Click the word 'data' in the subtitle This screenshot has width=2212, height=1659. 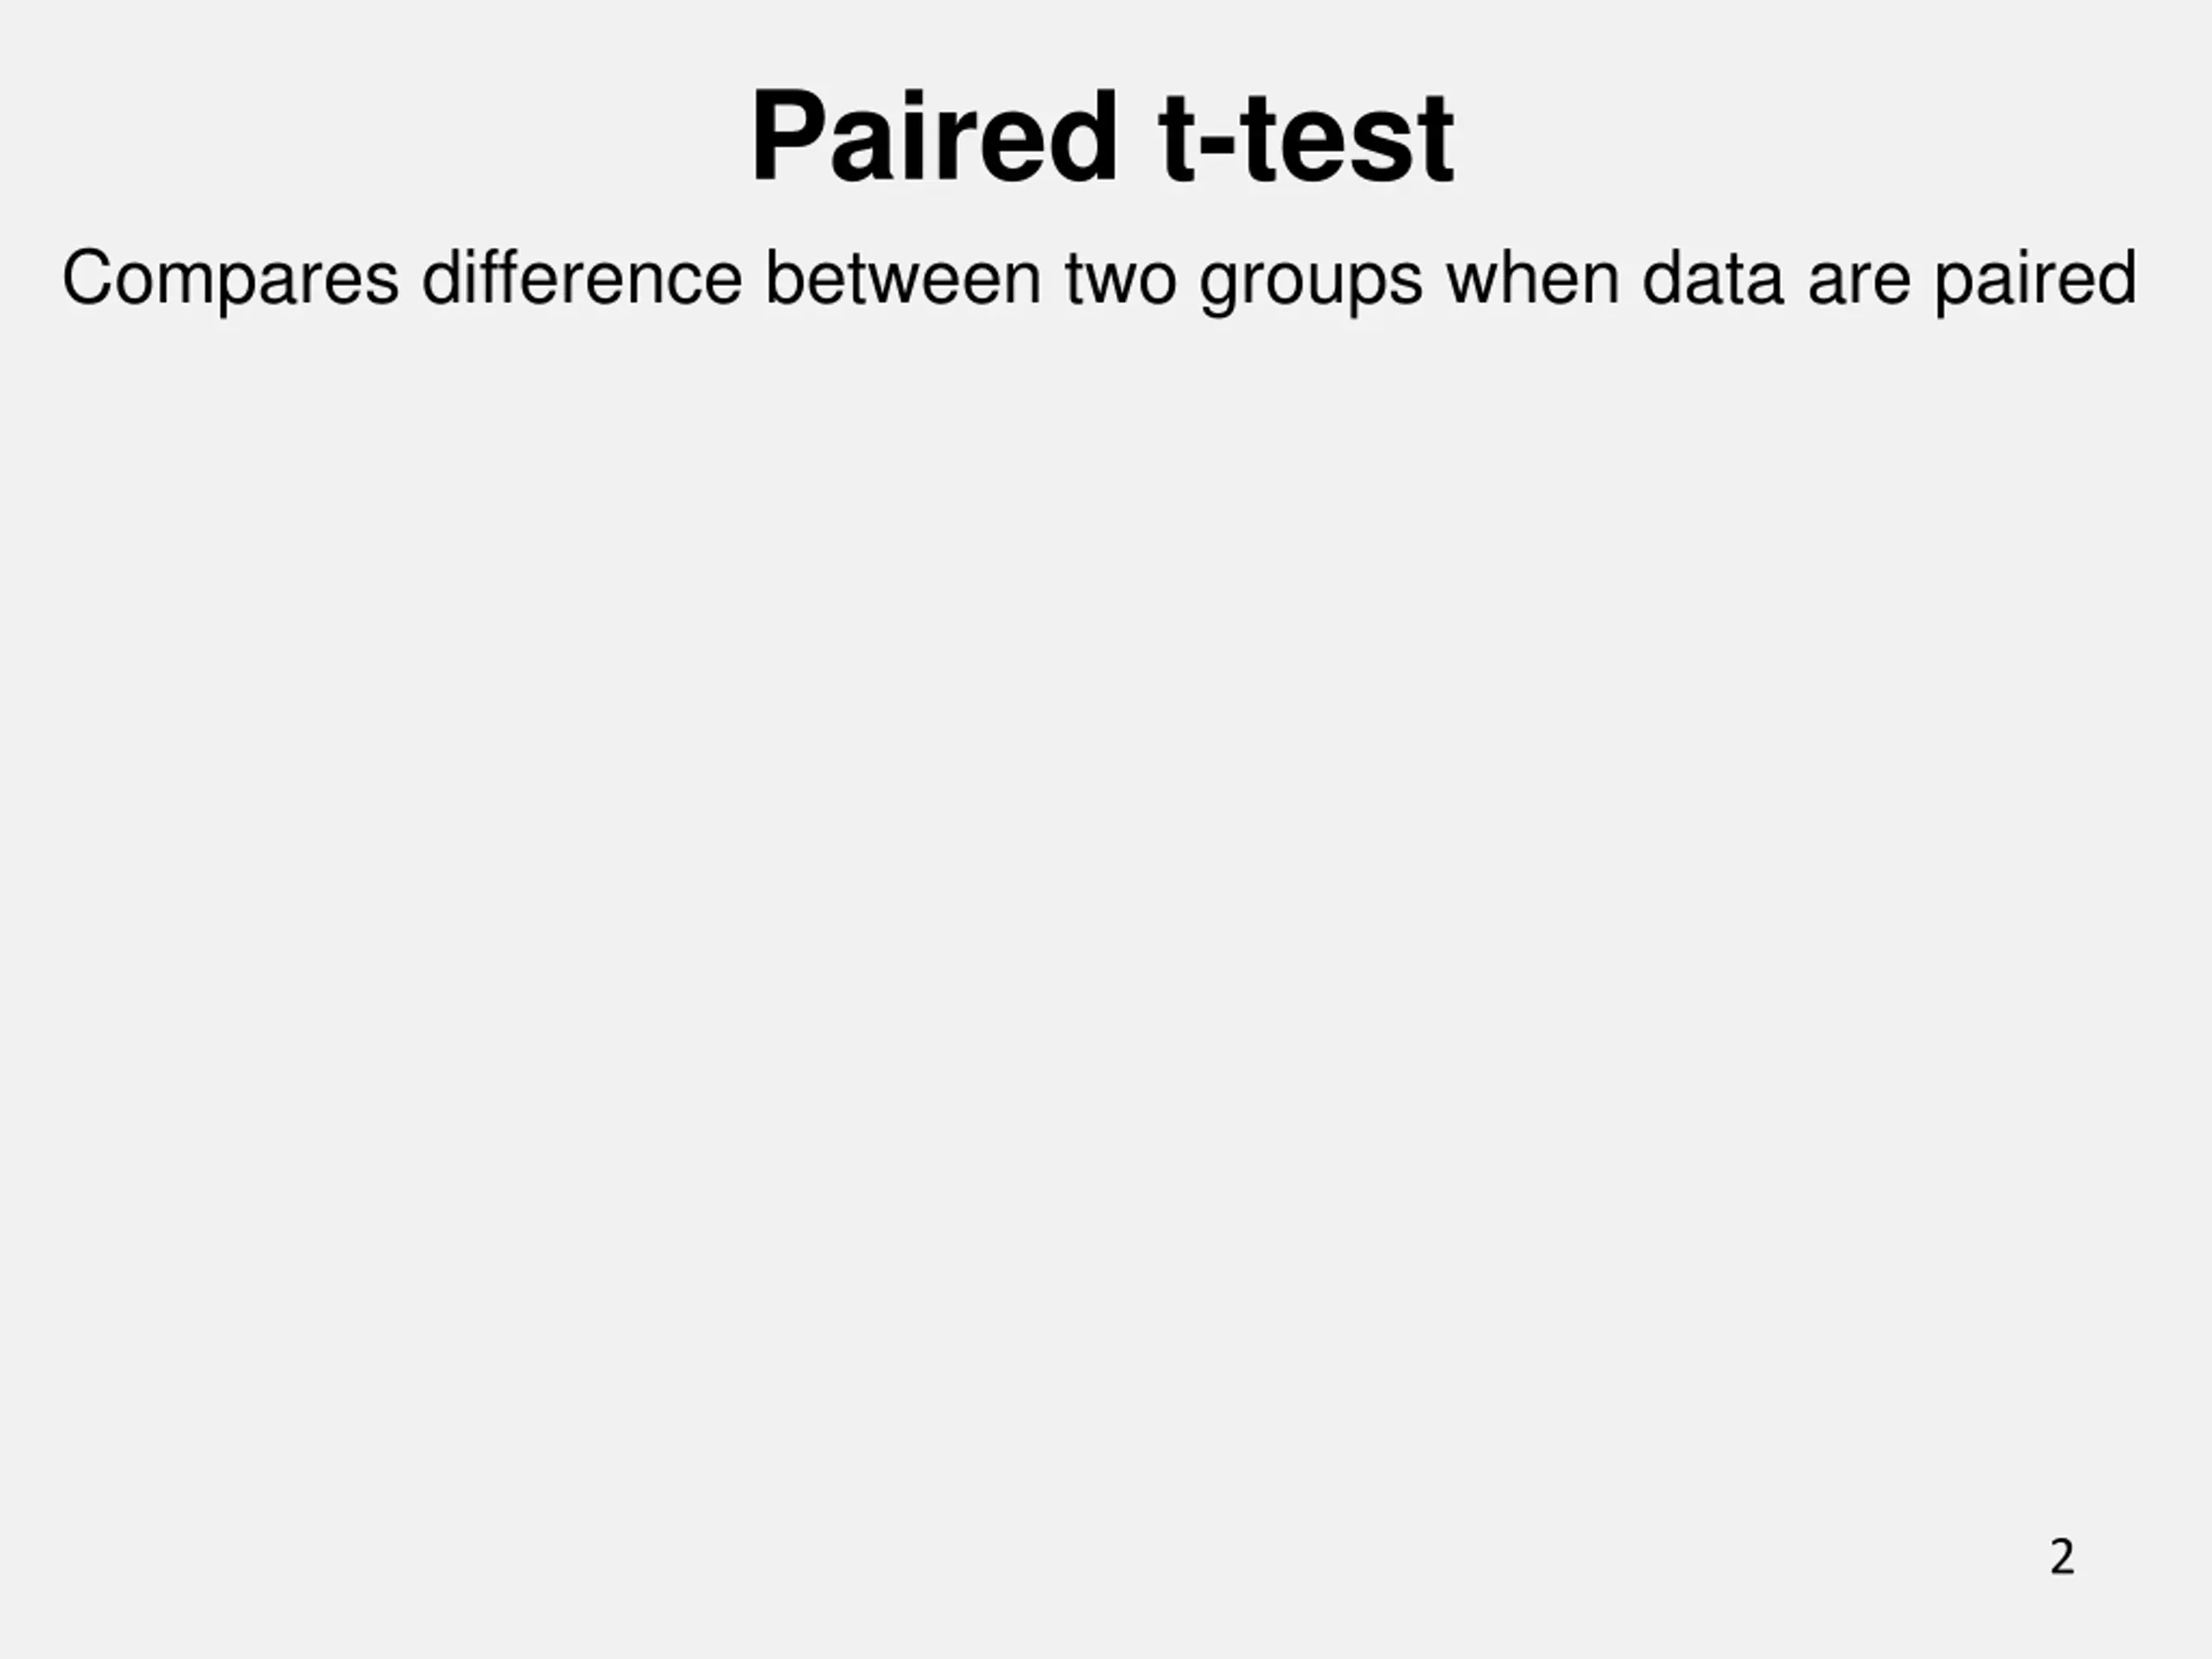pos(1713,277)
